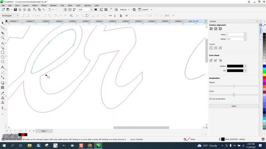Click the Color acceleration slider handle
Image resolution: width=266 pixels, height=149 pixels.
coord(234,95)
